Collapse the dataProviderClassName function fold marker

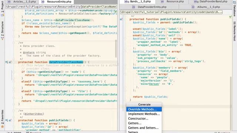(14, 62)
